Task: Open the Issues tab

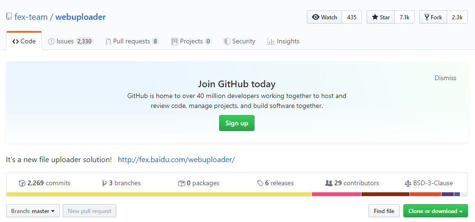Action: (x=70, y=41)
